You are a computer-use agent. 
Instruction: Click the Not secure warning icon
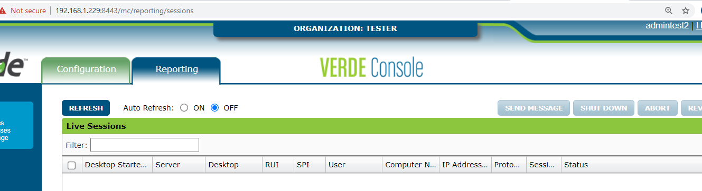(3, 11)
